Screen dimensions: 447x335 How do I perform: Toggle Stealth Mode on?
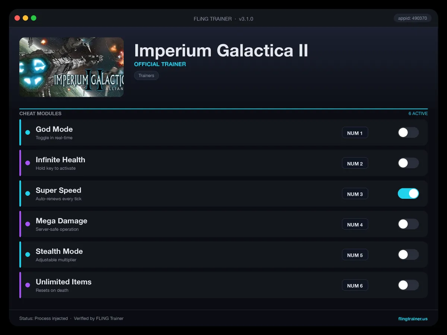[x=408, y=255]
